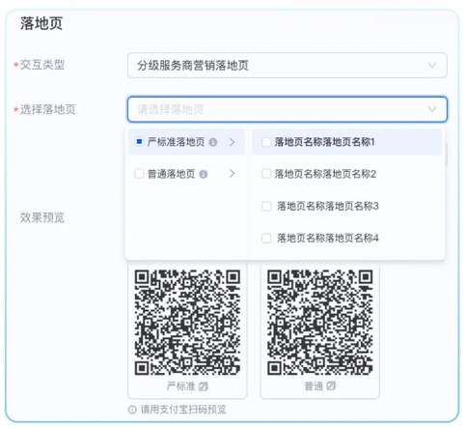Click the 请用支付宝扫码预览 hint text

coord(183,410)
